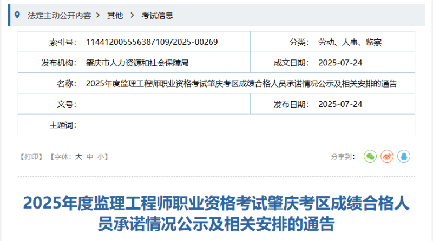Click chevron between 其他 and 考试信息
This screenshot has height=241, width=433.
coord(132,15)
